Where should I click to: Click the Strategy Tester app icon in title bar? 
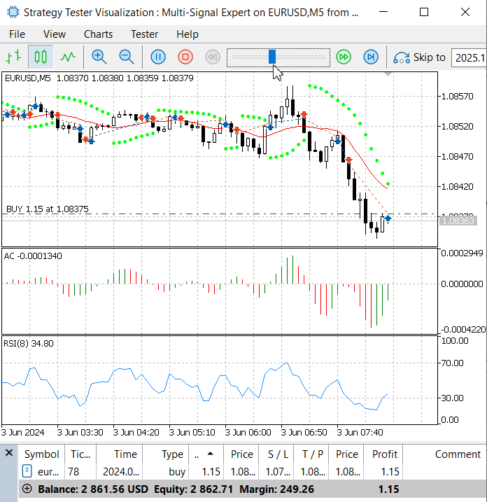[13, 12]
